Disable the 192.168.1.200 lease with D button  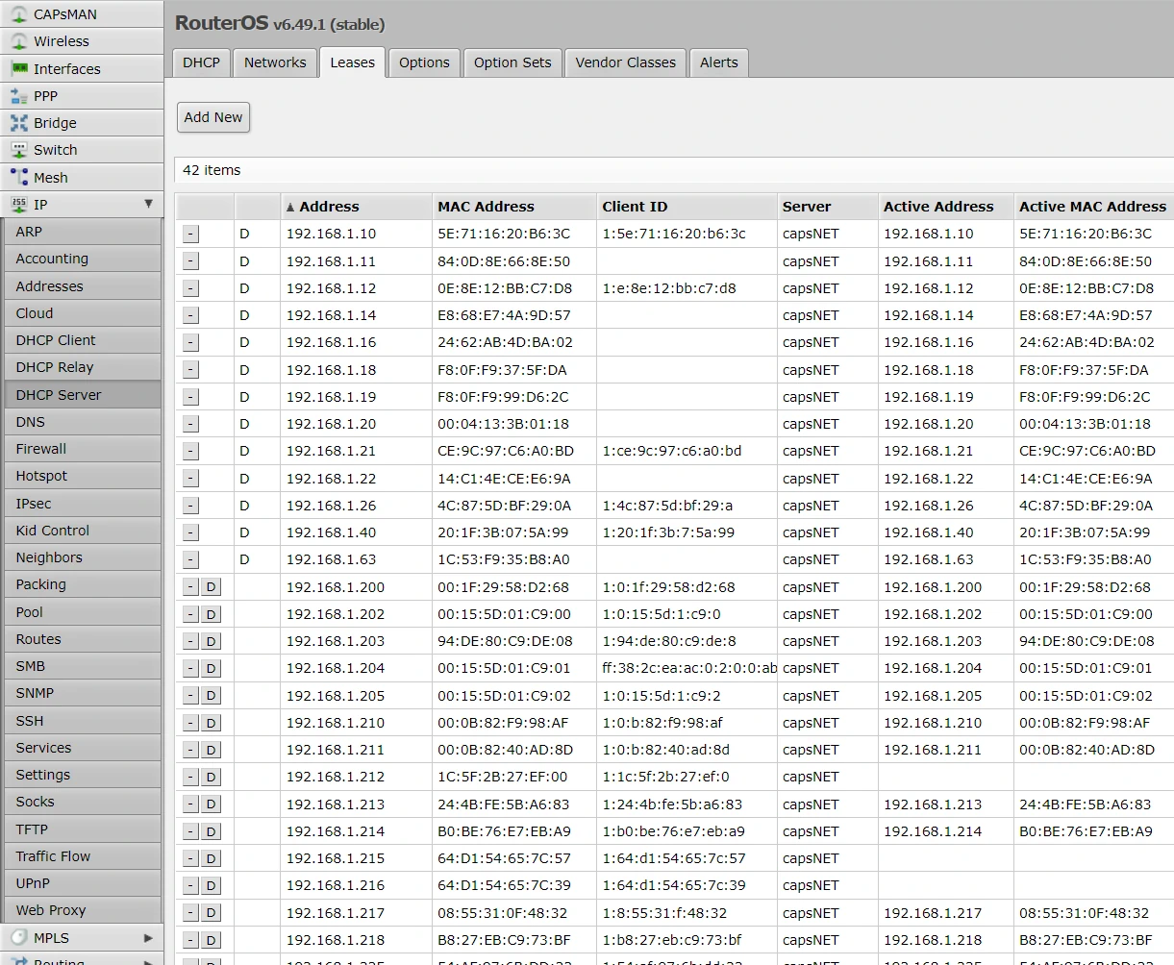point(211,587)
